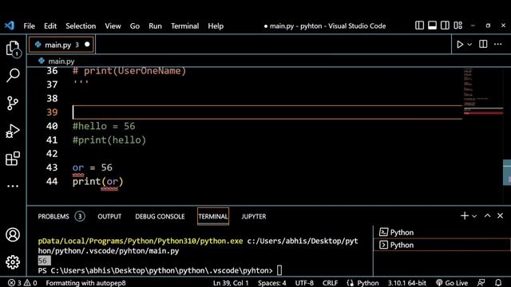Switch to the PROBLEMS panel tab

pos(53,216)
